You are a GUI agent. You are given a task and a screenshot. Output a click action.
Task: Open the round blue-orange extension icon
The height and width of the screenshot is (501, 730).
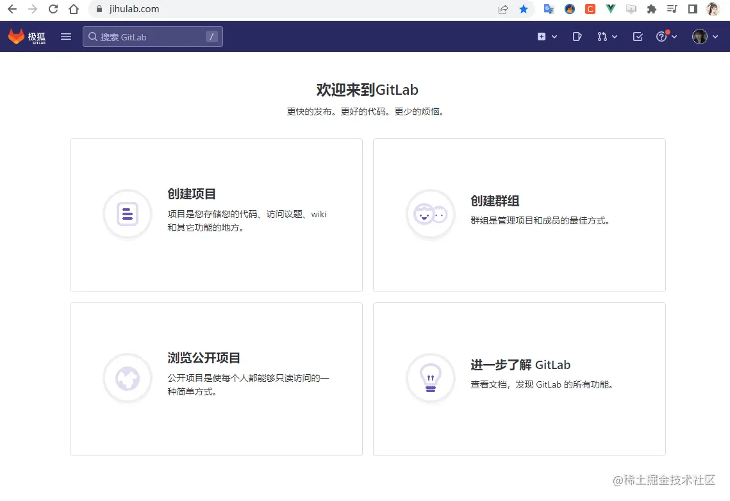pyautogui.click(x=569, y=9)
